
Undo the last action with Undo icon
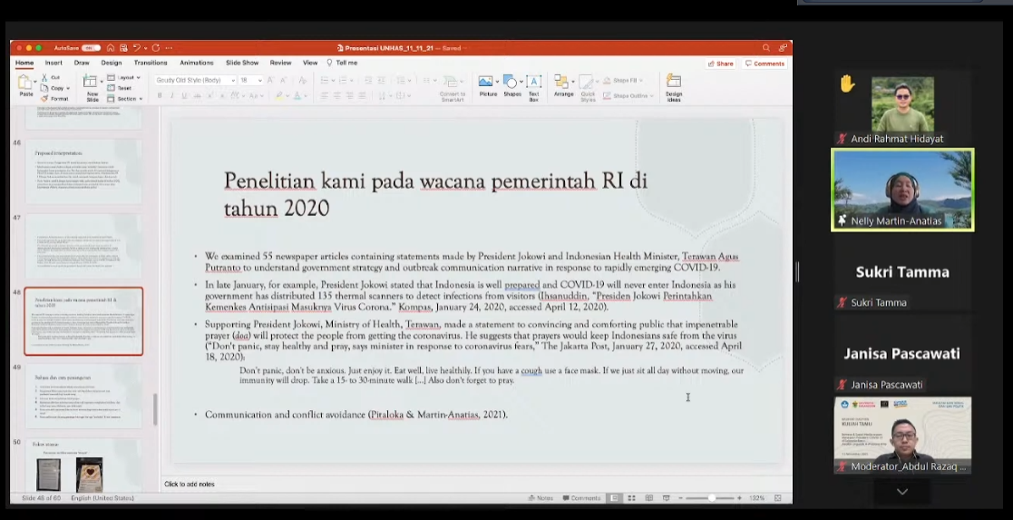point(136,48)
